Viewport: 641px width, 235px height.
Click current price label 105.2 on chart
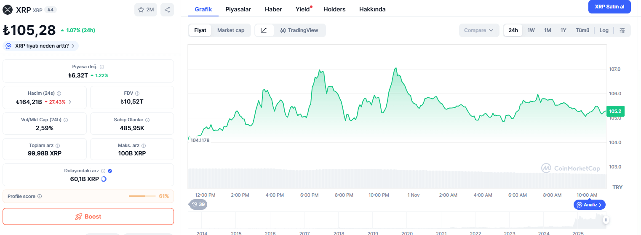[x=615, y=111]
